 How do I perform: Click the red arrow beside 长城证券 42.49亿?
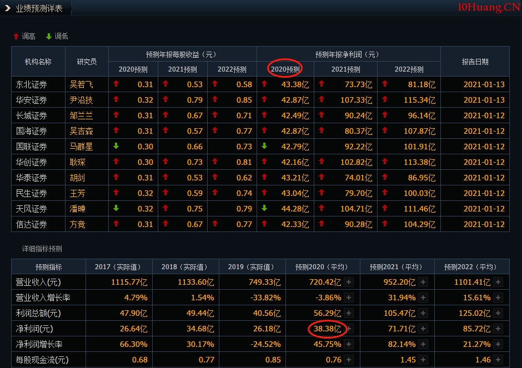coord(264,115)
